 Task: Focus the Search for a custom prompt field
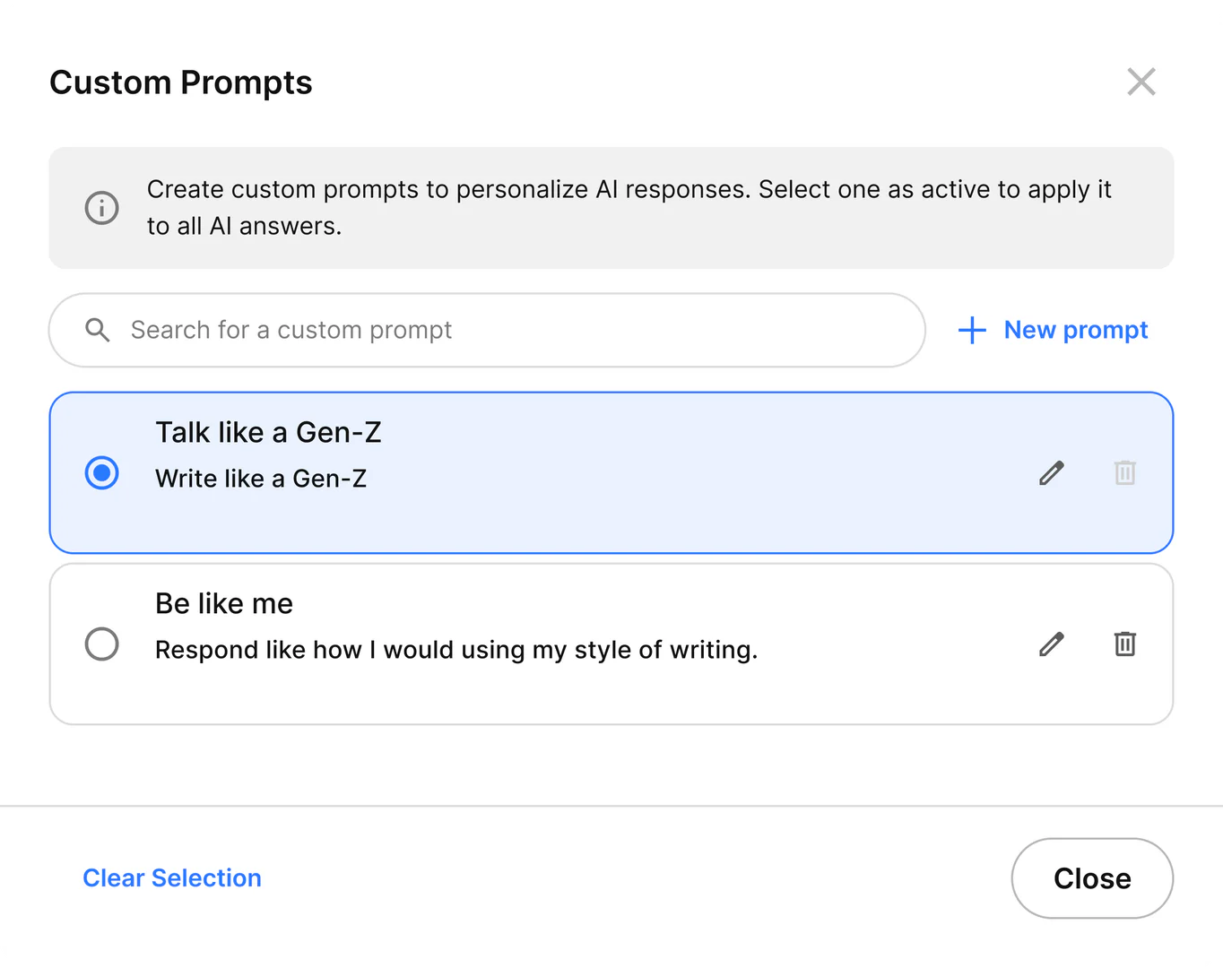502,330
